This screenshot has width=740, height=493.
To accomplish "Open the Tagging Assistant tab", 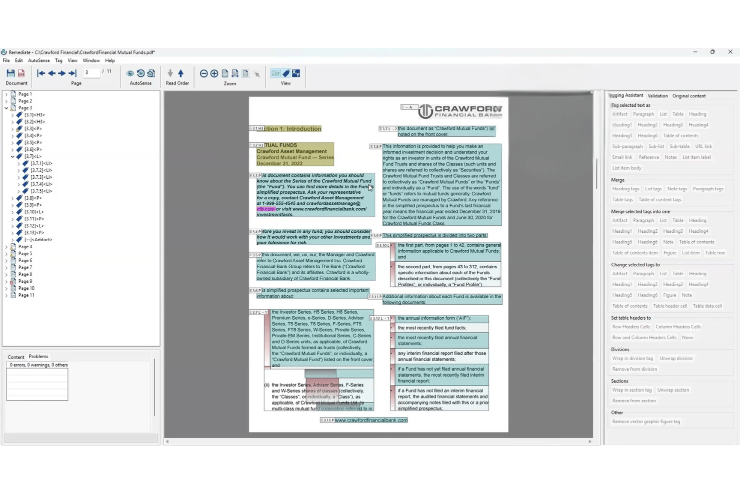I will (626, 95).
